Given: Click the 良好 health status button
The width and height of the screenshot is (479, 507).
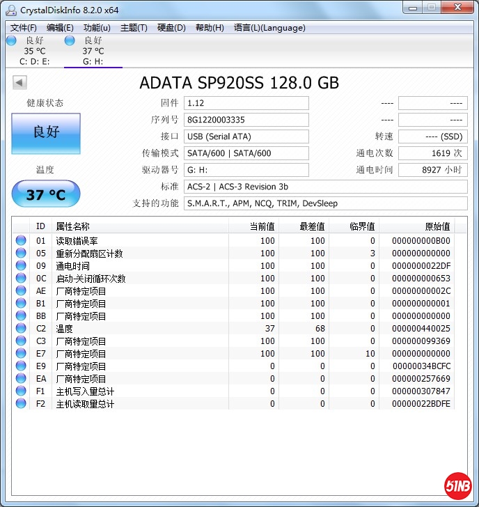Looking at the screenshot, I should coord(46,133).
